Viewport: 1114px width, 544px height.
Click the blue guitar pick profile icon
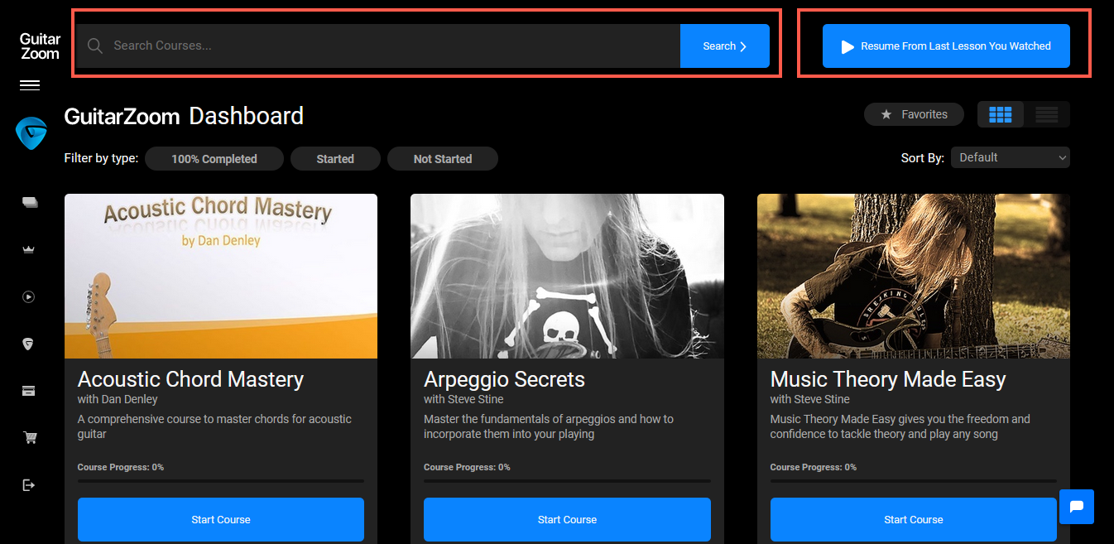pos(31,133)
